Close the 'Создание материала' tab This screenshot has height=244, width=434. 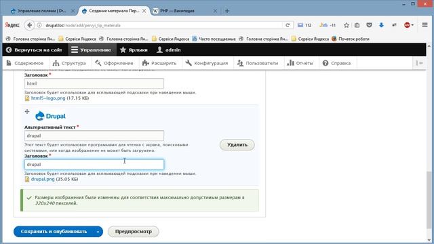[144, 11]
